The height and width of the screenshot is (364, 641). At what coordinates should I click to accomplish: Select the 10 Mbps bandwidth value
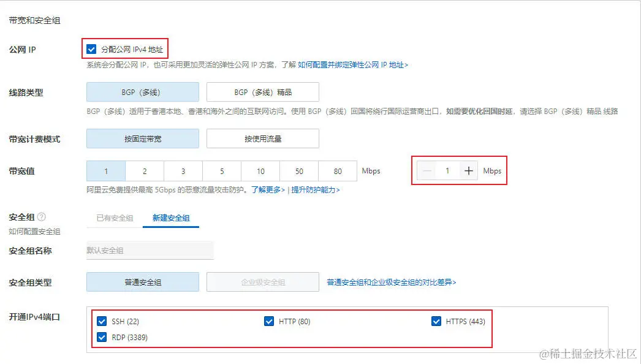pyautogui.click(x=260, y=170)
